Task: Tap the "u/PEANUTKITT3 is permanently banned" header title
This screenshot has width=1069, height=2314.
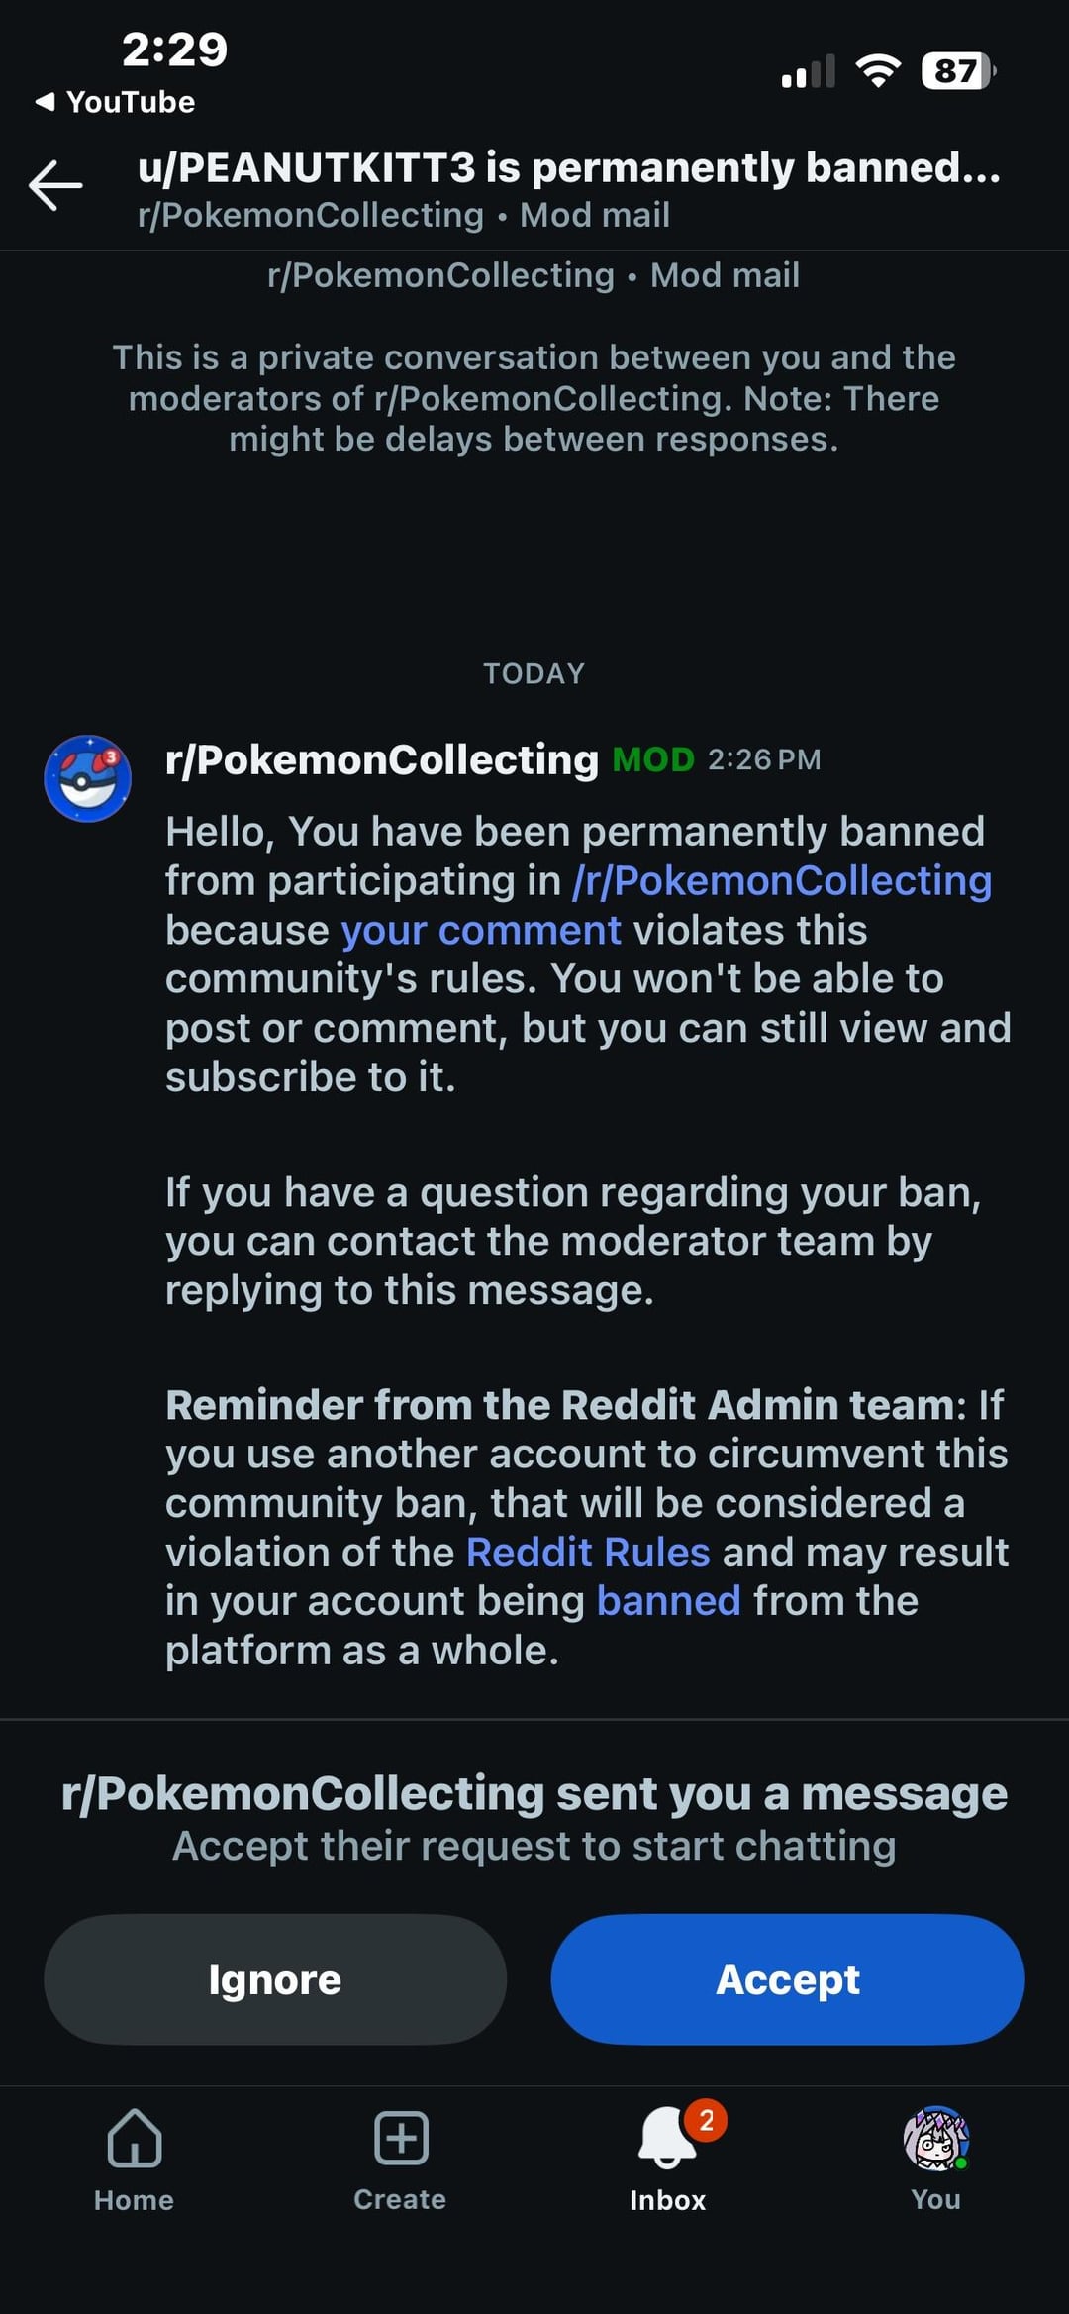Action: 569,168
